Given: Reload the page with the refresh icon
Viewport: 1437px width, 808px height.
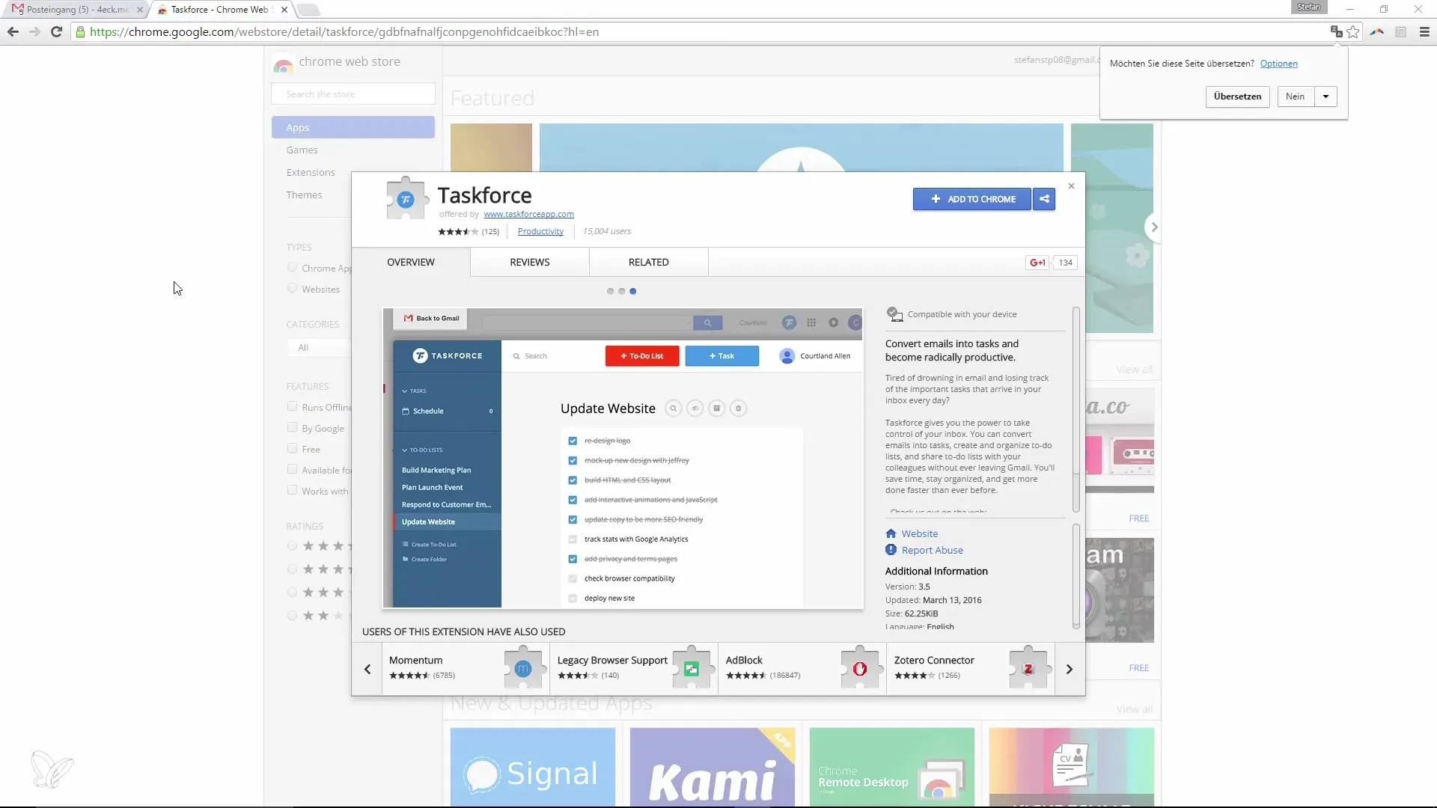Looking at the screenshot, I should pyautogui.click(x=56, y=32).
